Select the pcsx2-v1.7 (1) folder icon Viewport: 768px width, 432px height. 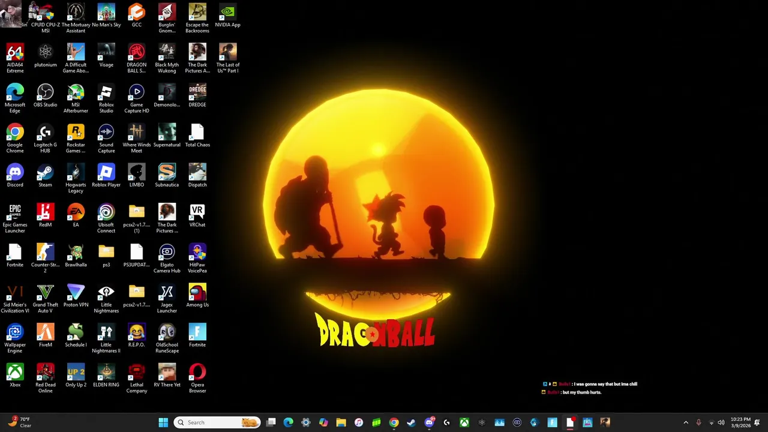136,218
